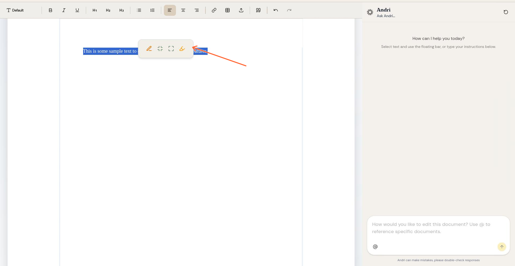Insert a hyperlink using the link icon
The width and height of the screenshot is (515, 266).
coord(214,10)
